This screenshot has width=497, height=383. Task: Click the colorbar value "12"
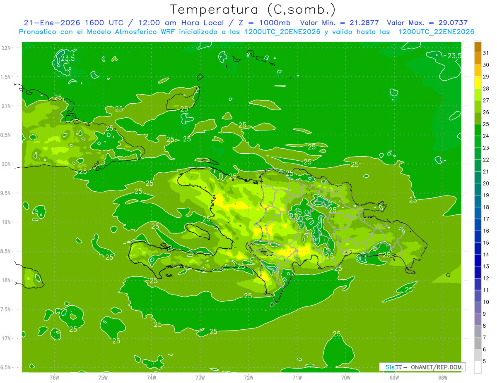pyautogui.click(x=486, y=278)
